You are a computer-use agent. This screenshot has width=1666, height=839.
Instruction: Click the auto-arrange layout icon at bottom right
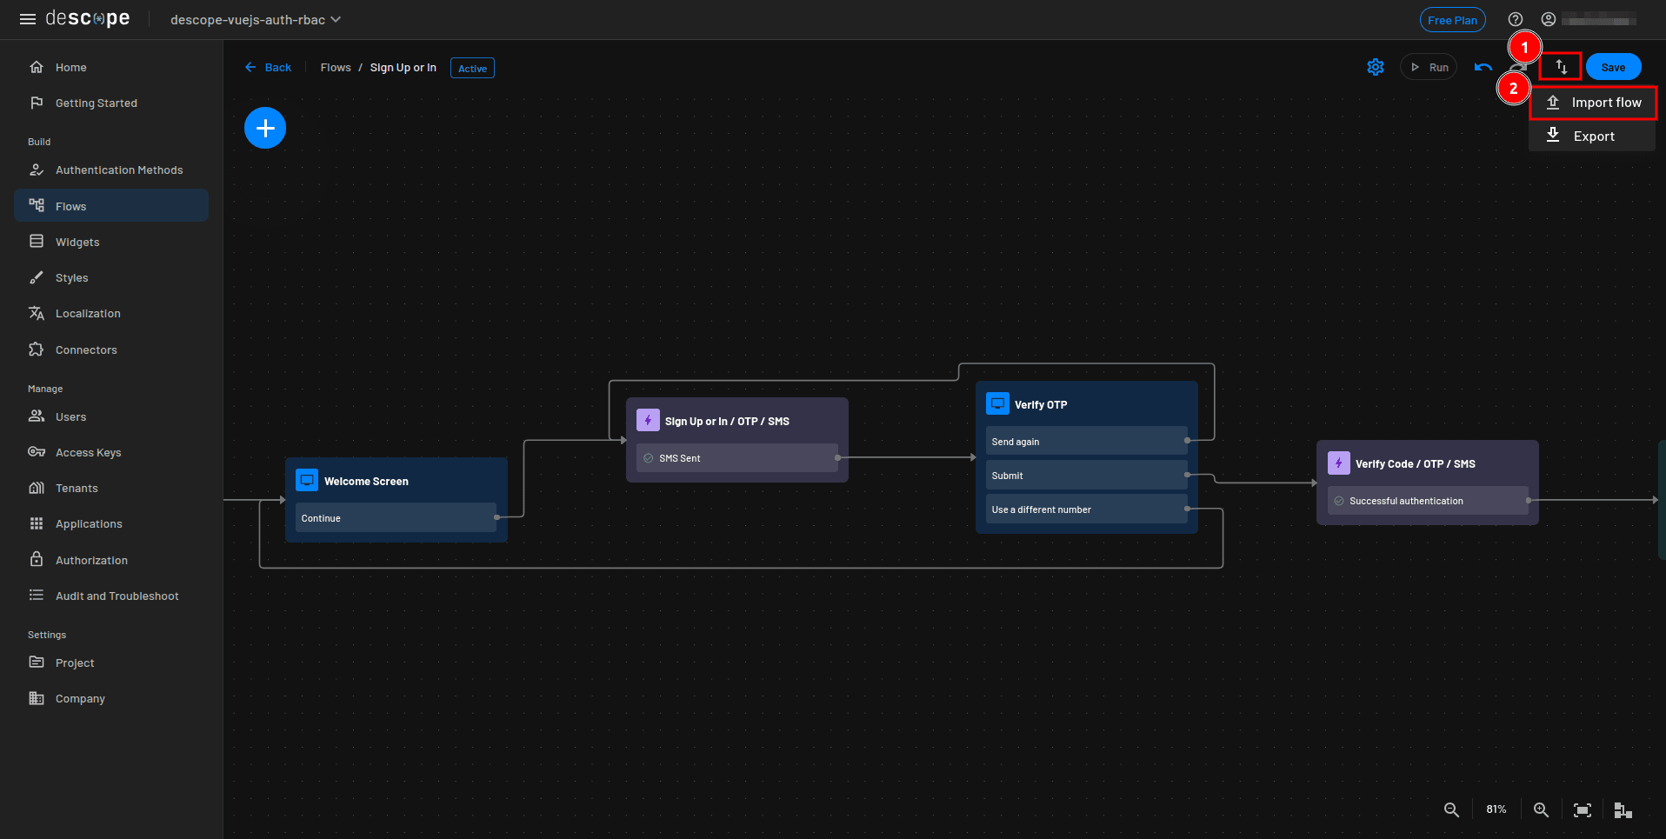(x=1622, y=809)
